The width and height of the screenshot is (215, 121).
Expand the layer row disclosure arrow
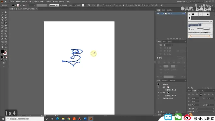[x=163, y=14]
